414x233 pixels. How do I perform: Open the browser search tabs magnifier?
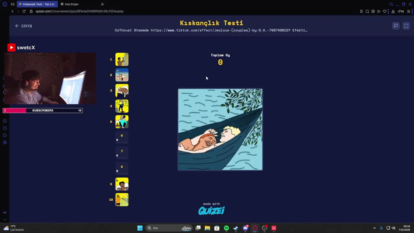(x=391, y=4)
